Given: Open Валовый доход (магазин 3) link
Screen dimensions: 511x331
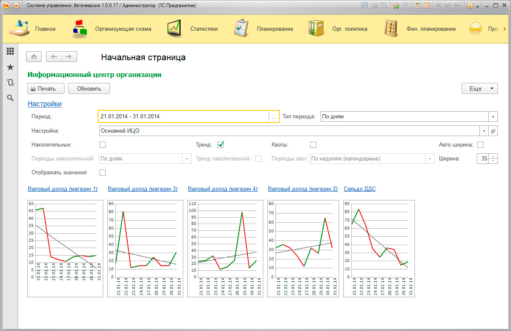Looking at the screenshot, I should tap(142, 189).
